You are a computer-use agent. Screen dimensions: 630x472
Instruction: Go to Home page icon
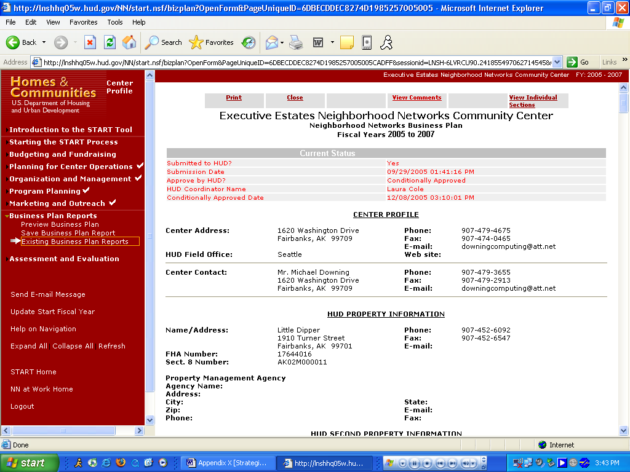click(129, 42)
